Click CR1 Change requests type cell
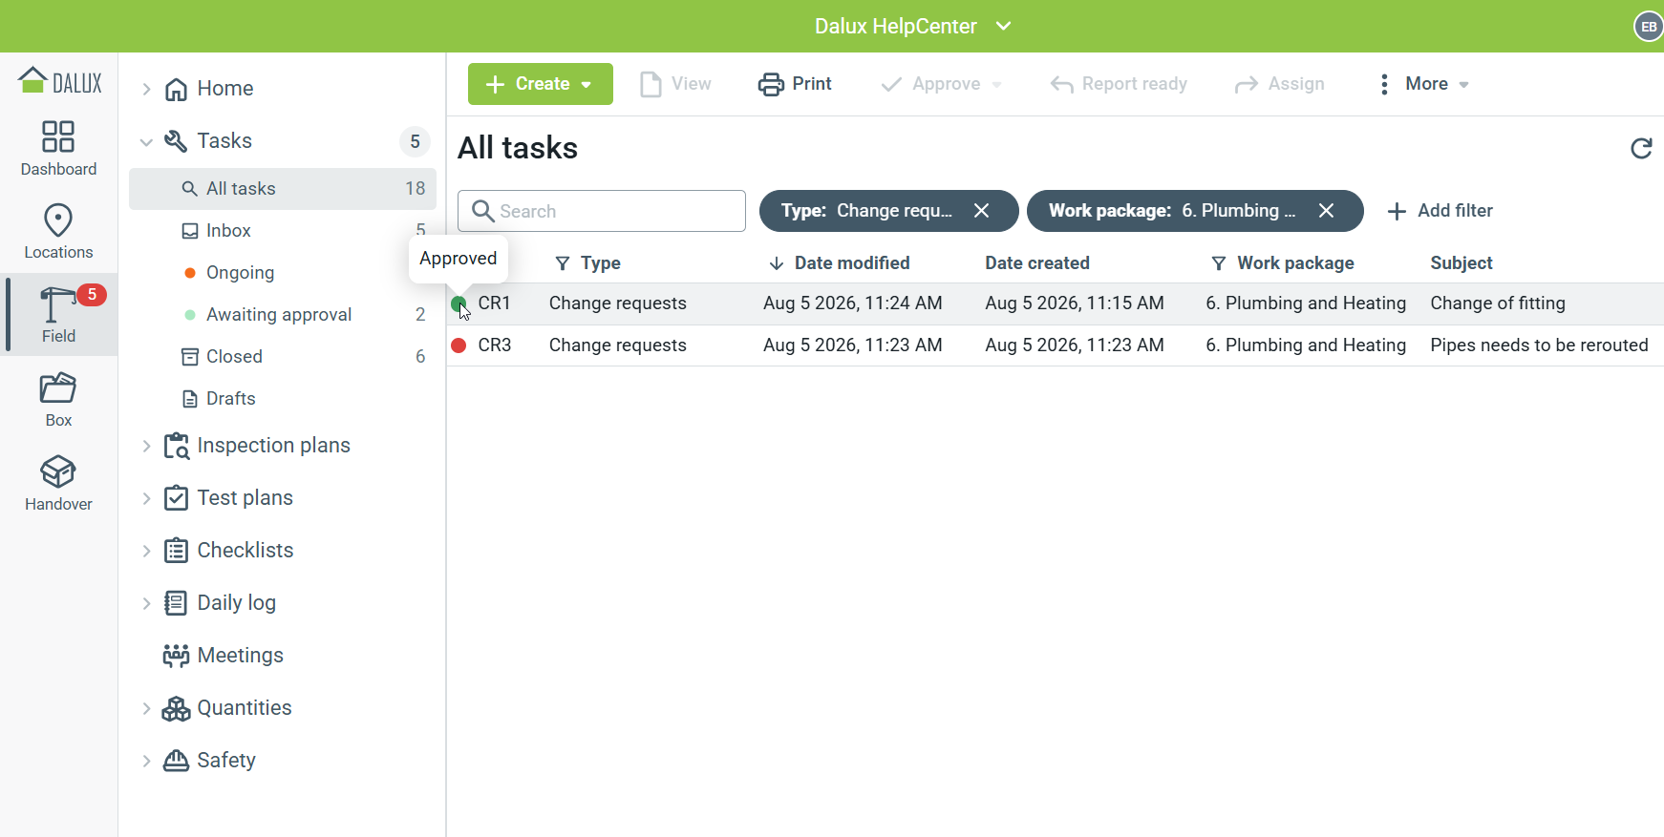 pyautogui.click(x=618, y=303)
